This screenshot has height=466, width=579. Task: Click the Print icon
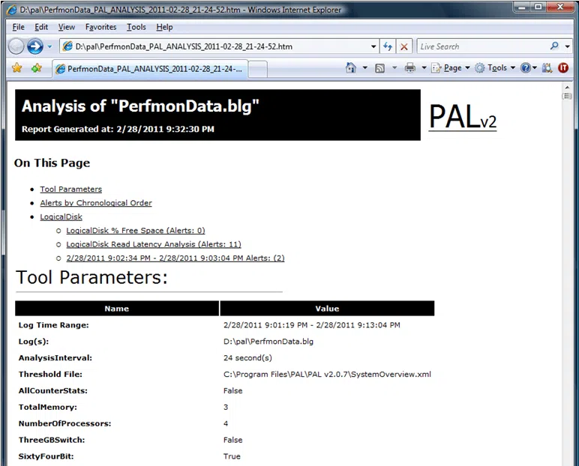point(410,67)
